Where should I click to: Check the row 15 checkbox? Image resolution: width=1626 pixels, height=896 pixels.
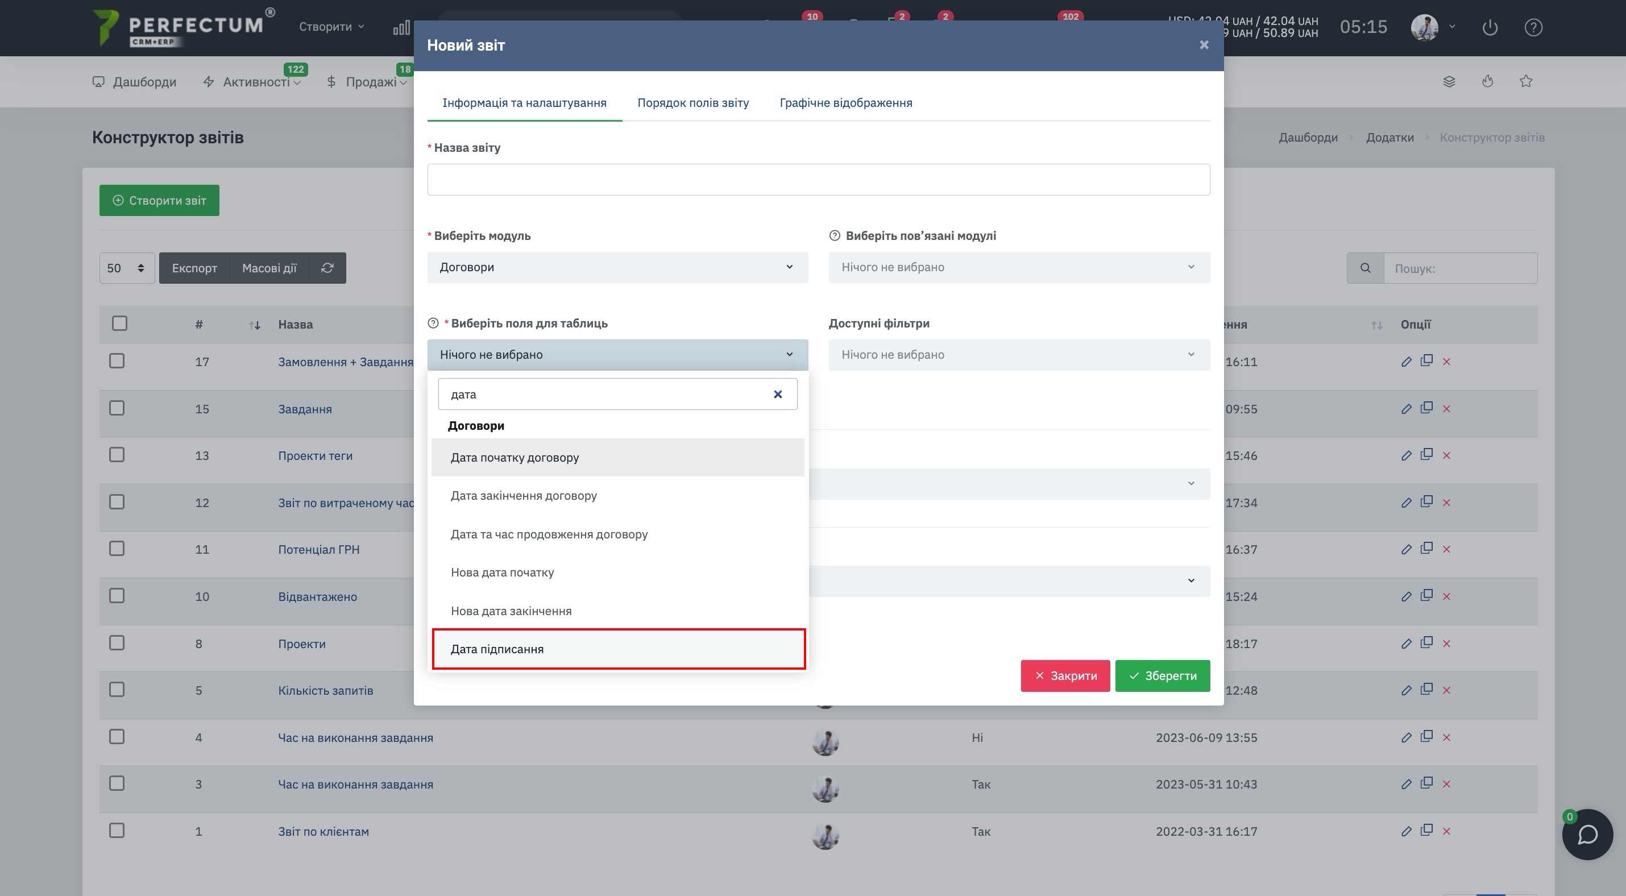point(117,408)
